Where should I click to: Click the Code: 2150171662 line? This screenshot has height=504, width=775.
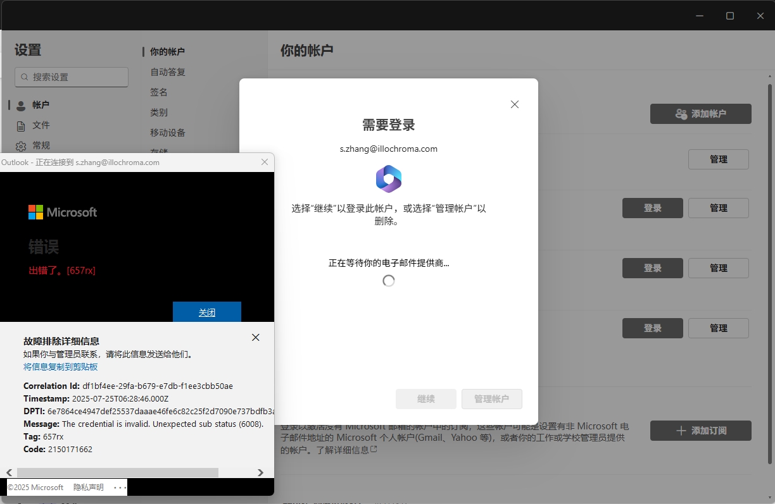58,449
